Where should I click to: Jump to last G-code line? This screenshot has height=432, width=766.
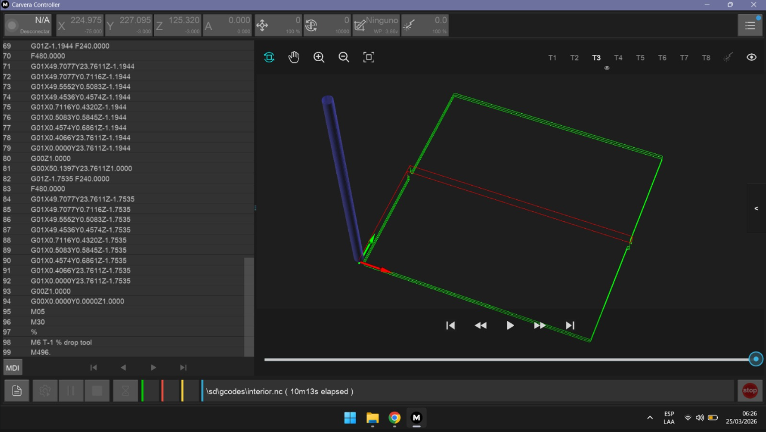(183, 367)
